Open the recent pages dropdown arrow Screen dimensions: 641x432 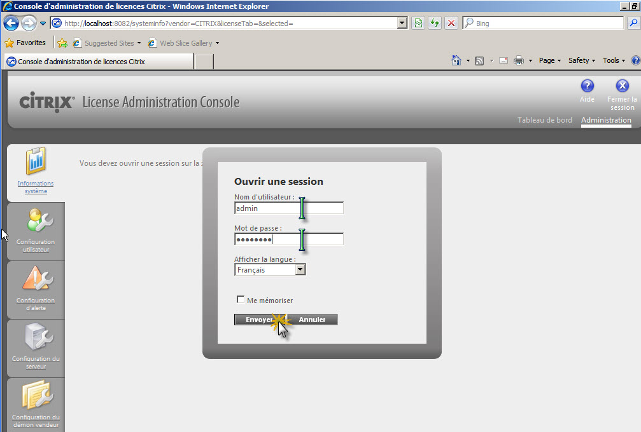coord(43,24)
